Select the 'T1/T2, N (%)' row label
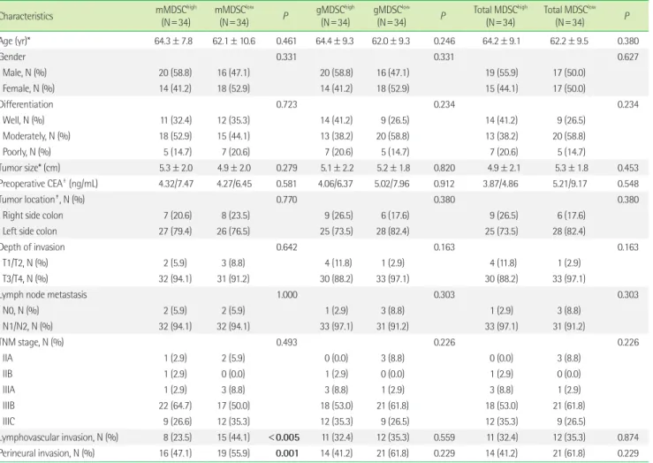Screen dimensions: 653x463 click(x=25, y=262)
